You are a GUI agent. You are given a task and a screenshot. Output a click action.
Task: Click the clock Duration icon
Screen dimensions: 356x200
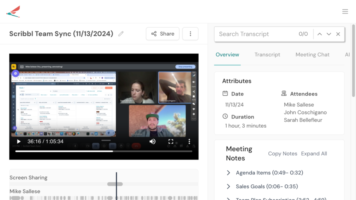tap(225, 116)
